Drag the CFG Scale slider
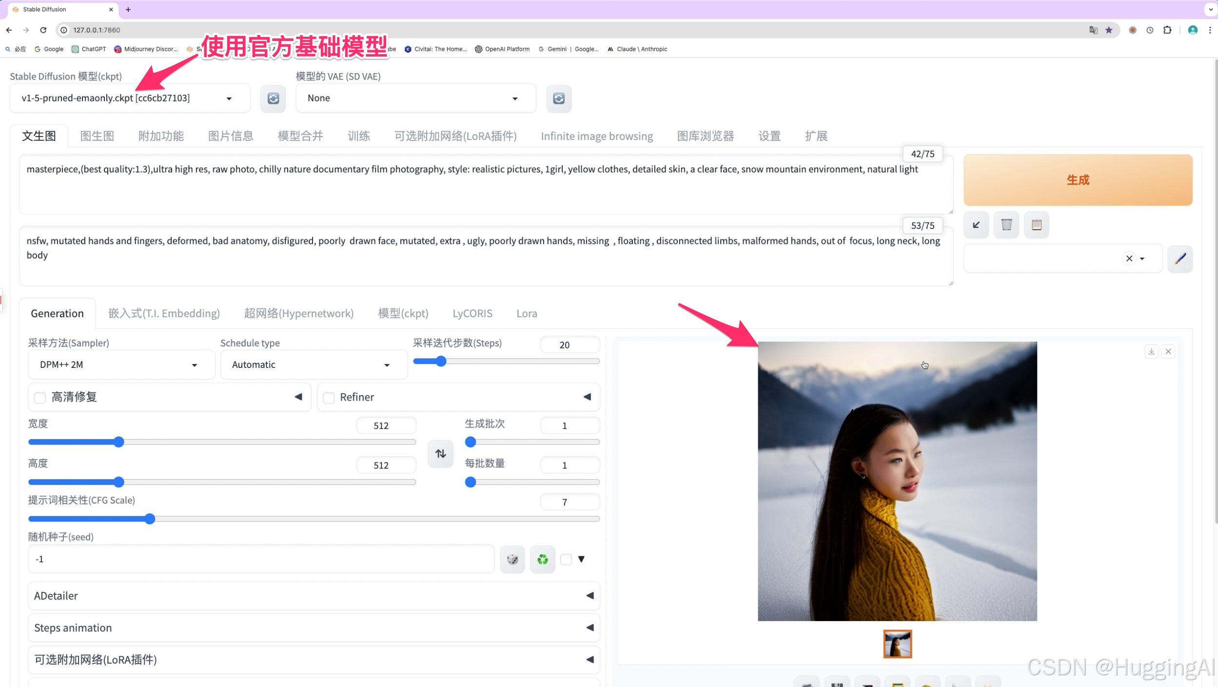 pyautogui.click(x=150, y=519)
